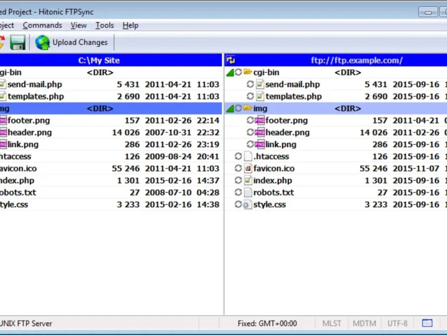The image size is (447, 335).
Task: Click the swap panels icon beside ftp address
Action: [231, 60]
